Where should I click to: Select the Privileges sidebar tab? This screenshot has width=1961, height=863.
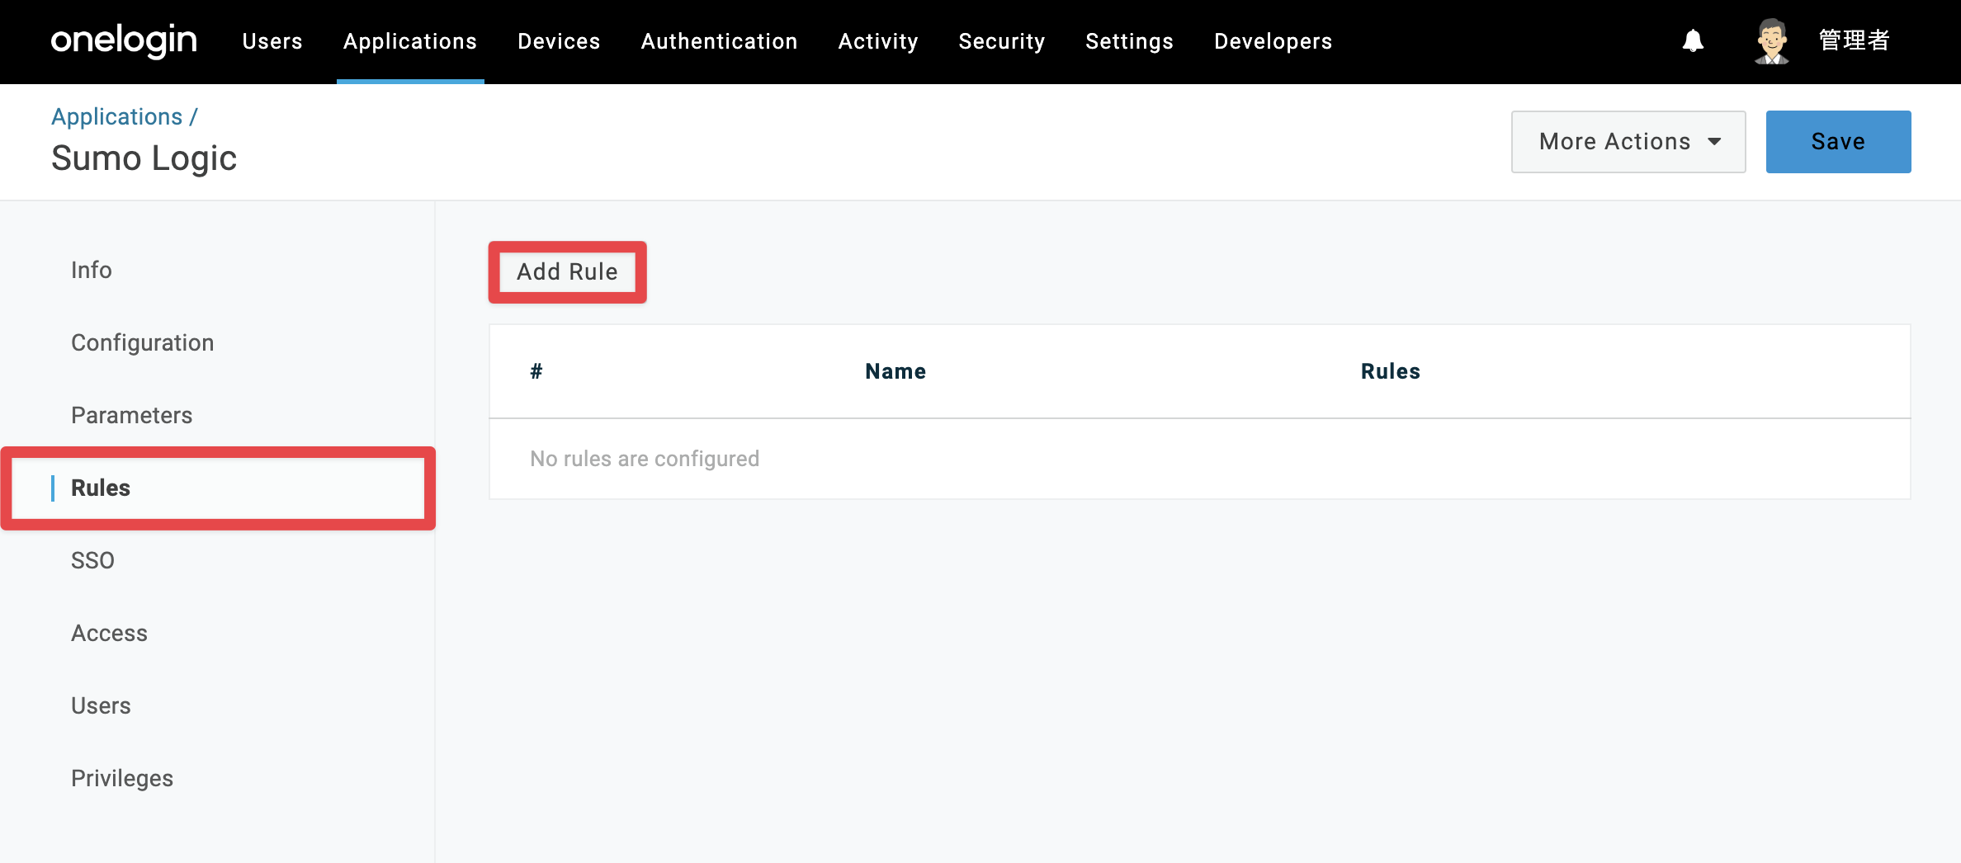coord(122,778)
